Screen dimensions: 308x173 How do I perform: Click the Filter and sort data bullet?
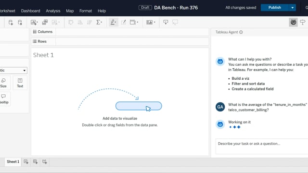pyautogui.click(x=248, y=84)
